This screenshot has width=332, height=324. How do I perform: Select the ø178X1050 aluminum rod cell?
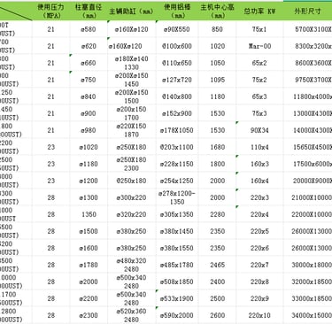click(177, 130)
